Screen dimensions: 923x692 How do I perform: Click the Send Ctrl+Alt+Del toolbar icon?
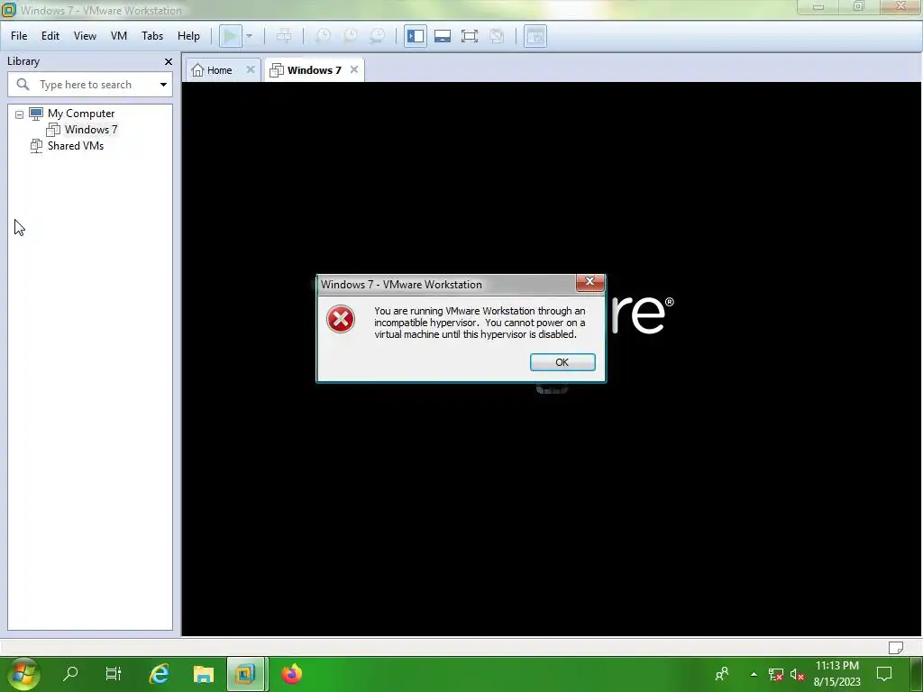(284, 36)
